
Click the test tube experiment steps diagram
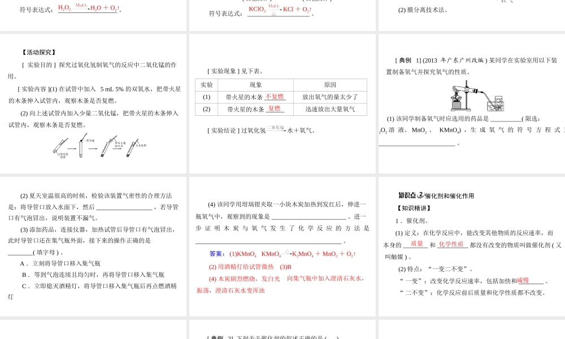[x=99, y=146]
